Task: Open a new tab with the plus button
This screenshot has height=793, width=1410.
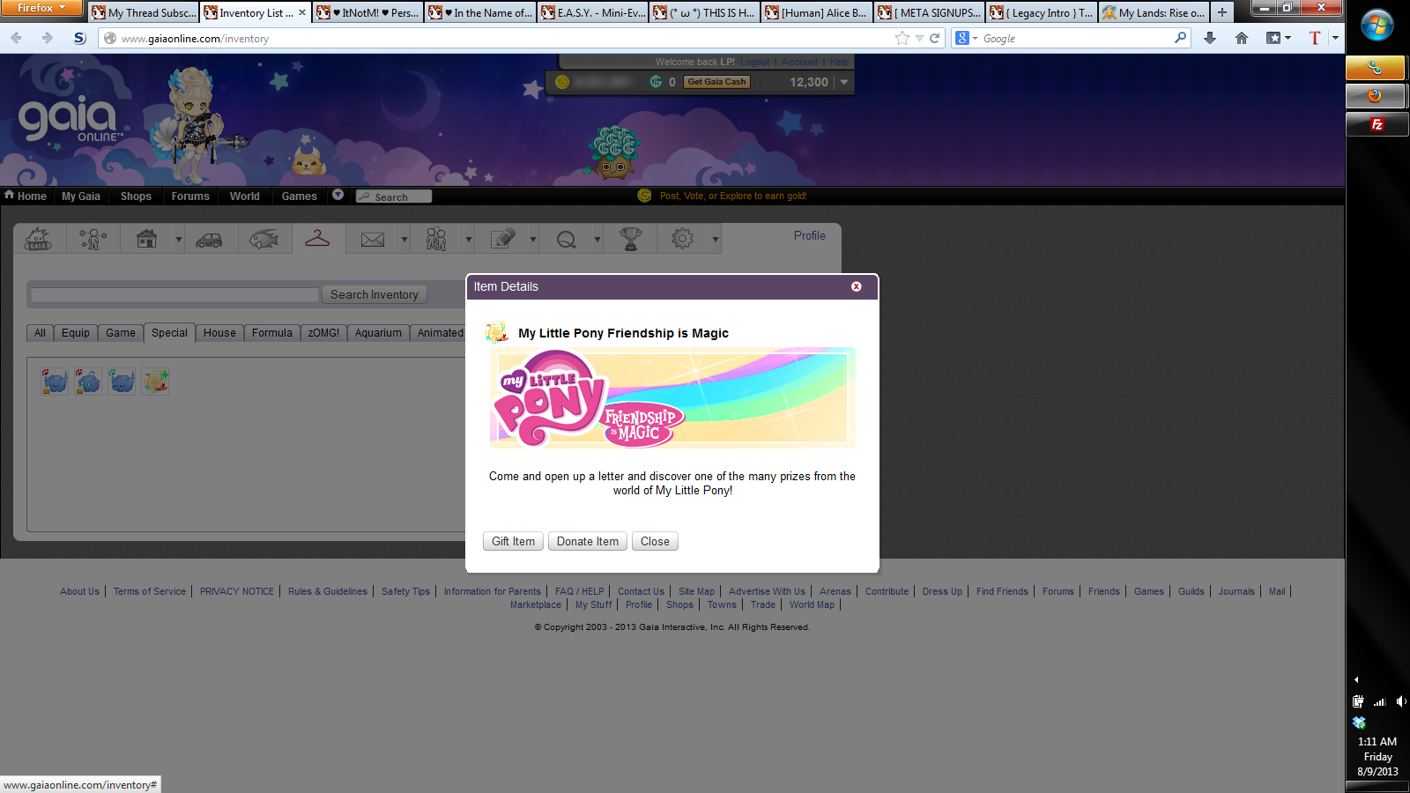Action: 1221,12
